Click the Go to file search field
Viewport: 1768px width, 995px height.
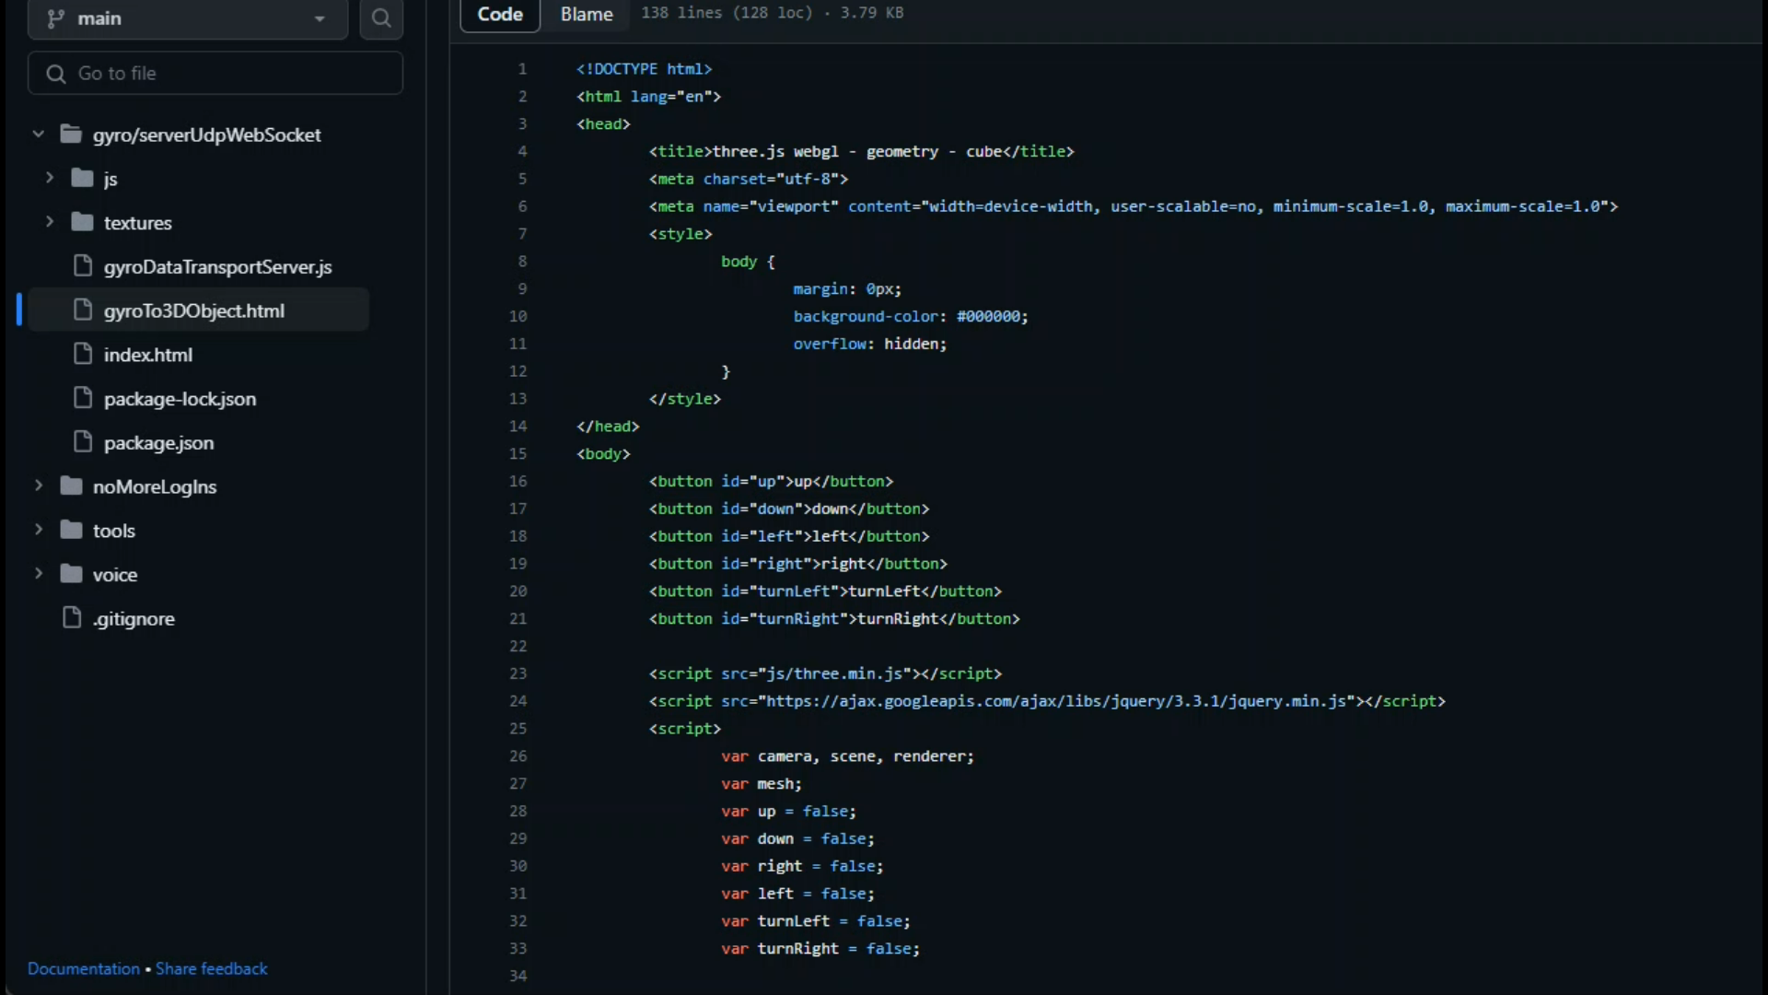215,73
